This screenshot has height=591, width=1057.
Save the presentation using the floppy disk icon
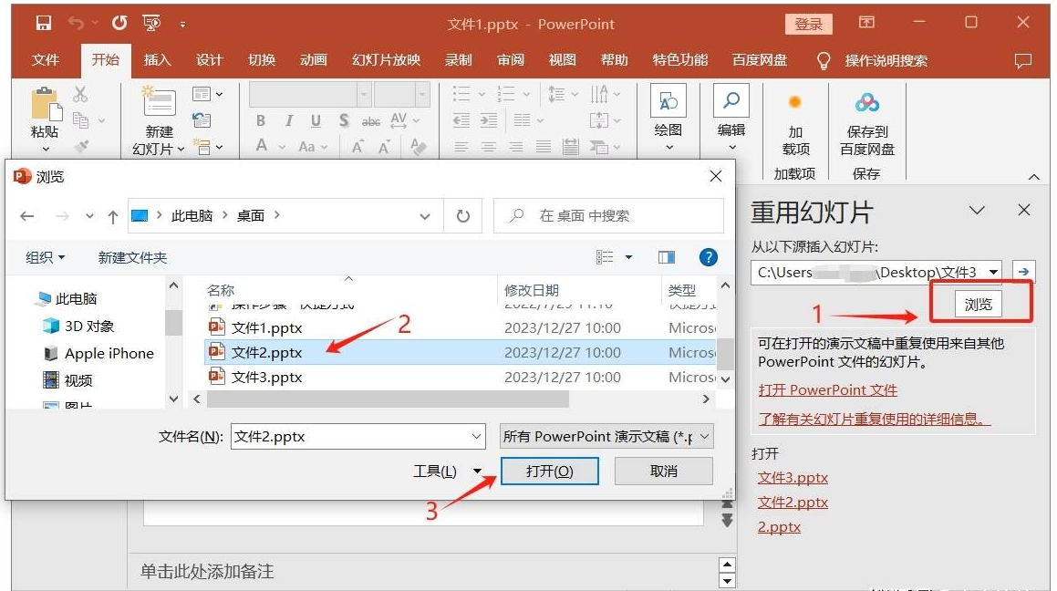point(44,24)
